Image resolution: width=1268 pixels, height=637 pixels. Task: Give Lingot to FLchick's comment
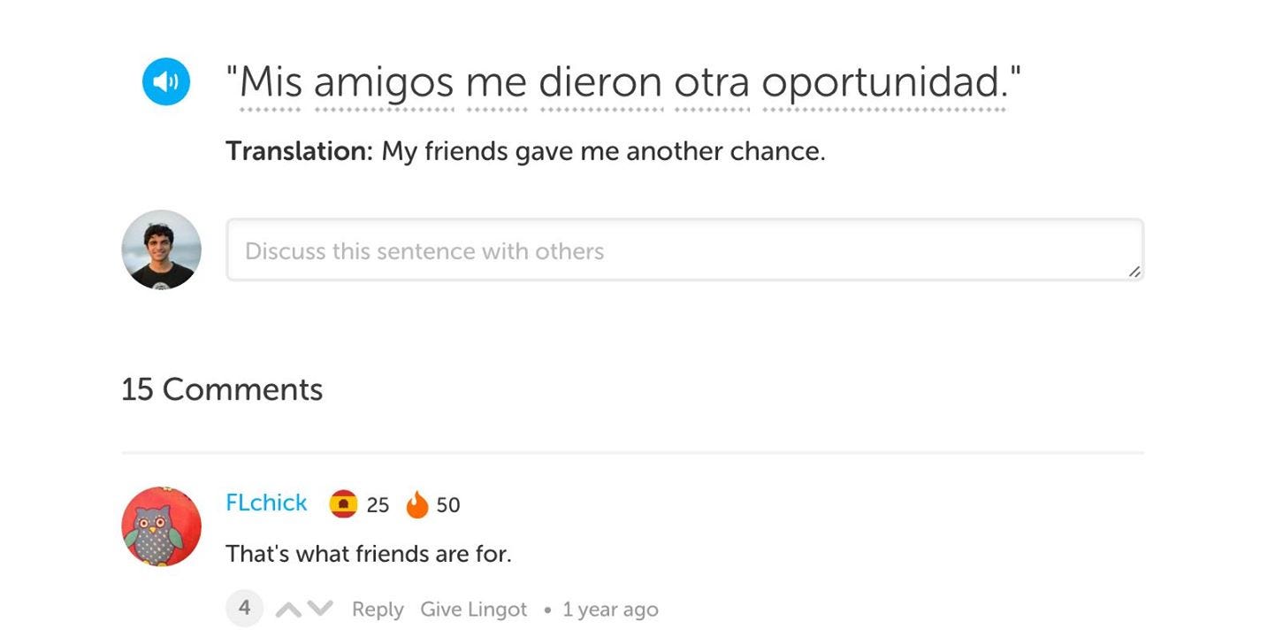(x=473, y=610)
